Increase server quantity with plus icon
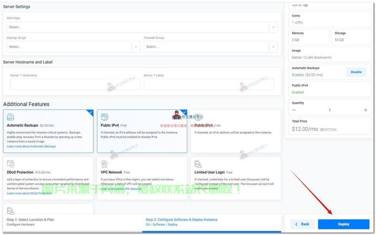This screenshot has height=235, width=376. 366,110
